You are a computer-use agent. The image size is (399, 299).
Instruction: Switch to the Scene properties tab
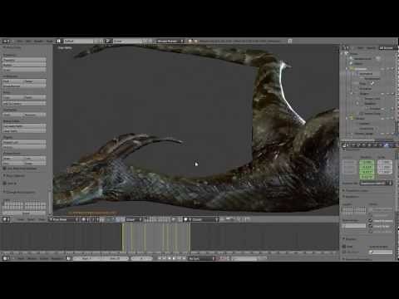[x=357, y=145]
